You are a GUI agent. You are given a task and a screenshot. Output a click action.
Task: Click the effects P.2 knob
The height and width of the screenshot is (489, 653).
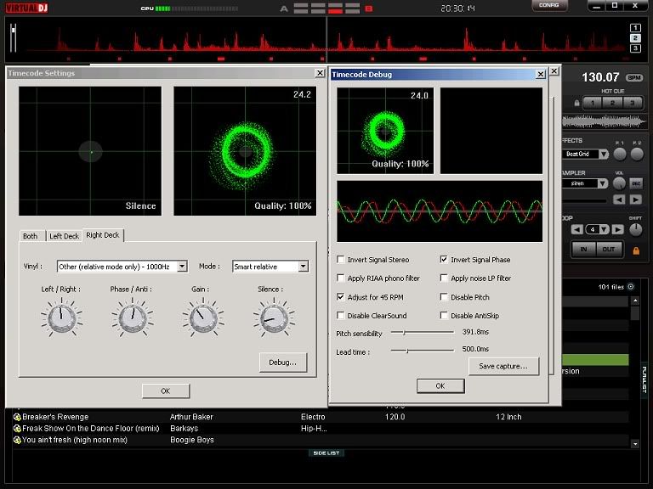click(637, 154)
